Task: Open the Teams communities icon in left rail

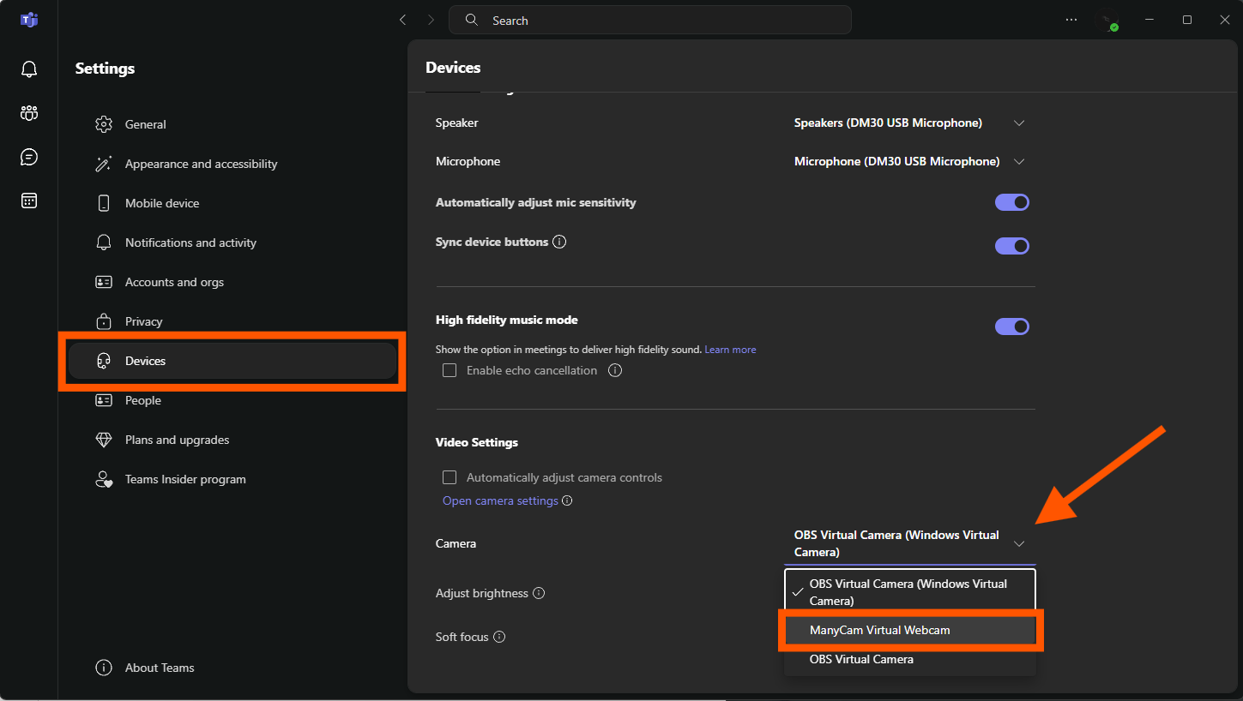Action: pyautogui.click(x=29, y=113)
